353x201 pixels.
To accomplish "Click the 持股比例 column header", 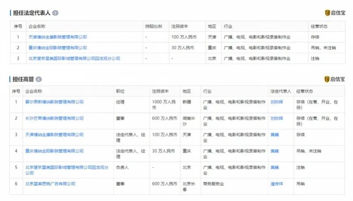I will [x=153, y=26].
